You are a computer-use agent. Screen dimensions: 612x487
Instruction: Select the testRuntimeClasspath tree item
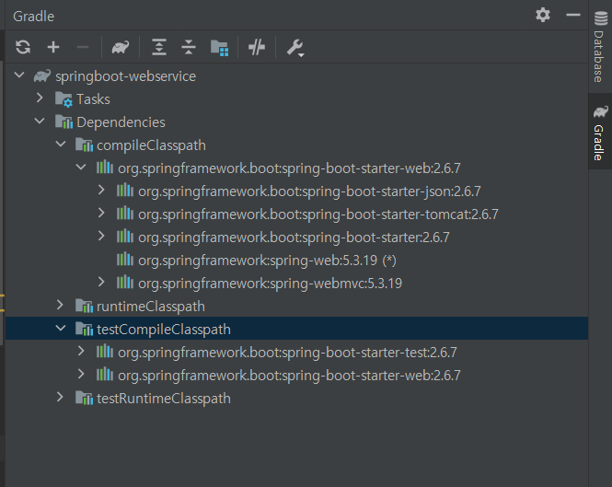[296, 399]
